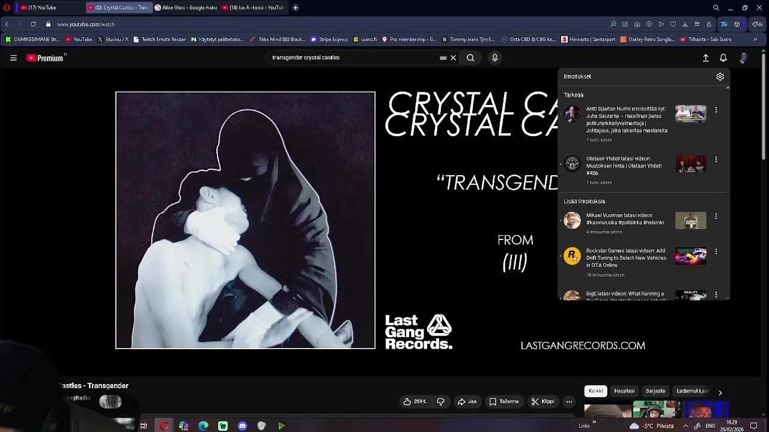Show more filter chips with right arrow

[x=720, y=392]
